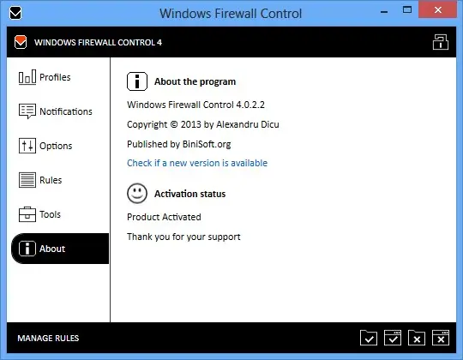Click the orange shield logo in header

pyautogui.click(x=21, y=42)
